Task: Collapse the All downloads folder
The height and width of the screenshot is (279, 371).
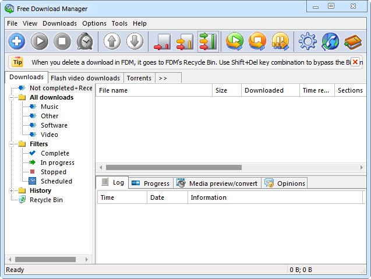Action: [x=11, y=97]
